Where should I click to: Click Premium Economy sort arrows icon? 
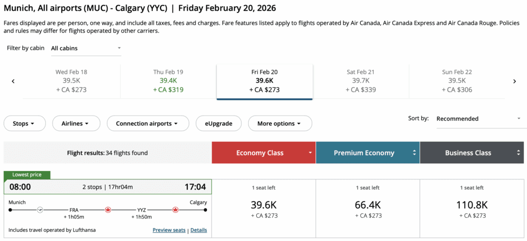click(414, 153)
